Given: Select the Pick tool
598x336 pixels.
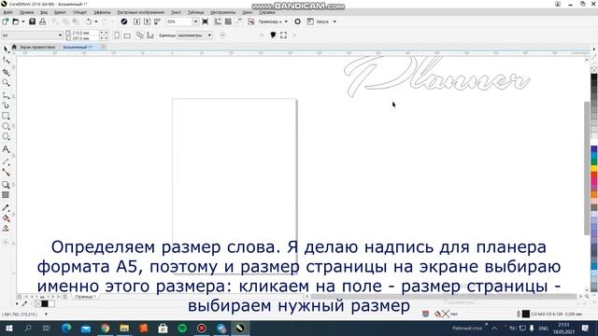Looking at the screenshot, I should click(x=6, y=49).
